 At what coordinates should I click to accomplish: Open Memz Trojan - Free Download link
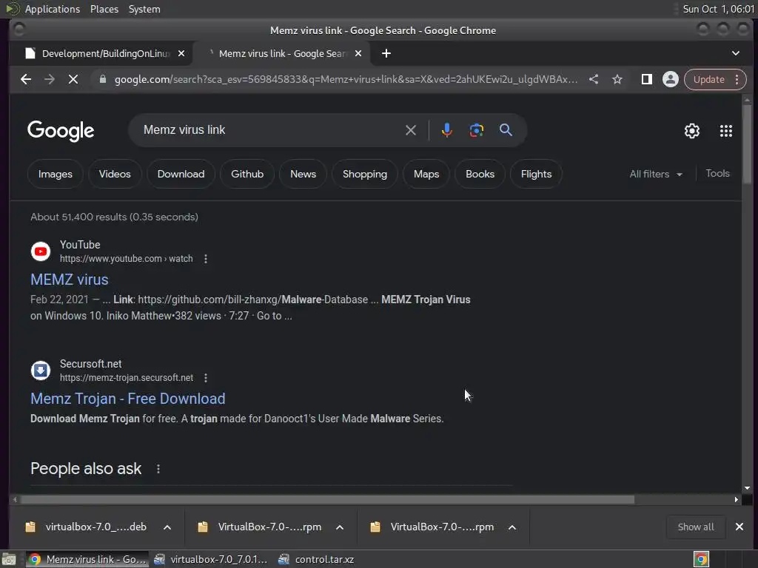tap(127, 399)
